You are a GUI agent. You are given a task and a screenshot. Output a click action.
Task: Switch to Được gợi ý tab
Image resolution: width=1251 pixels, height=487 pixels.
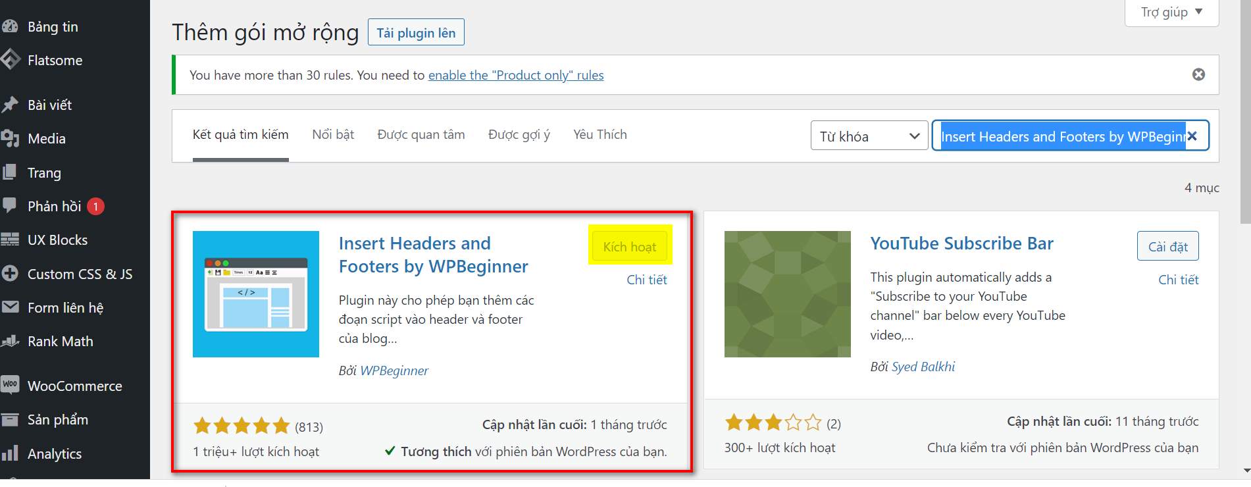[519, 135]
